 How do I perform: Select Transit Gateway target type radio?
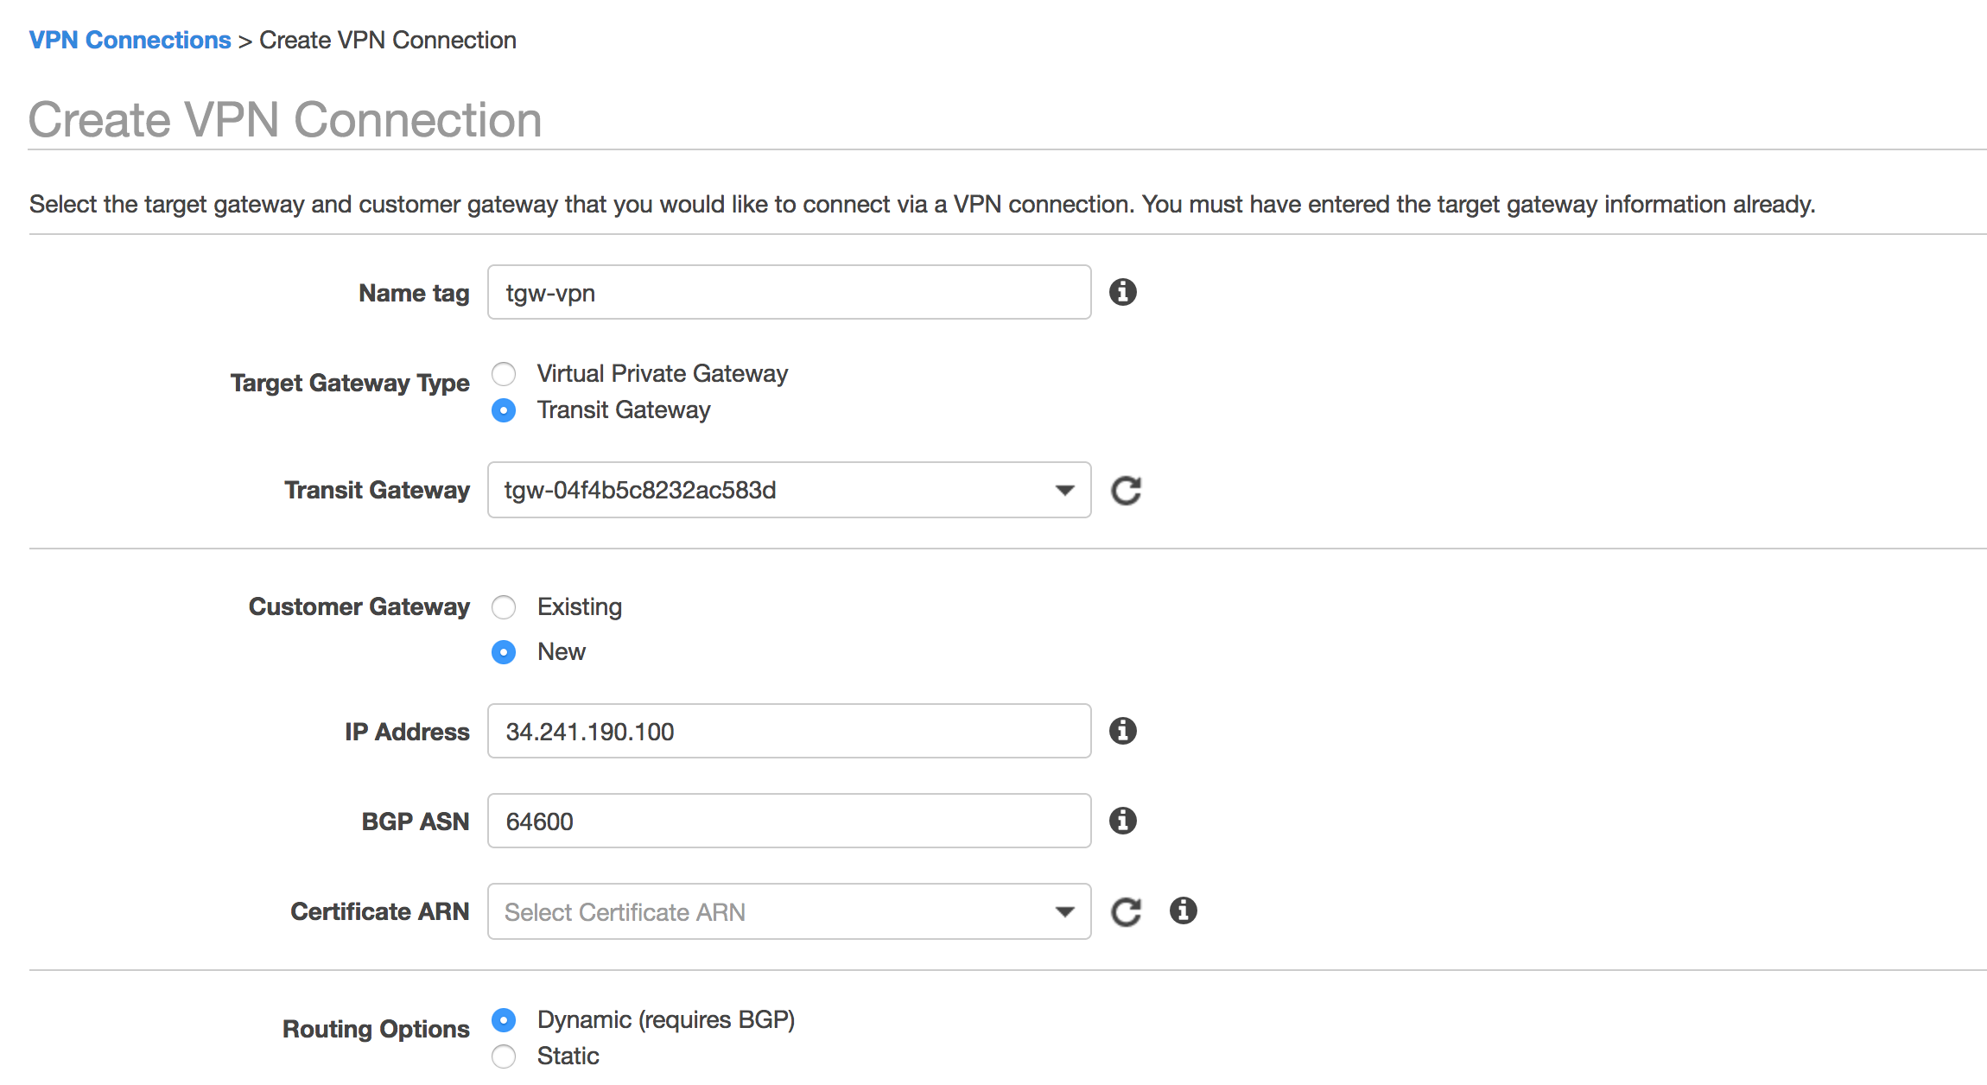504,410
